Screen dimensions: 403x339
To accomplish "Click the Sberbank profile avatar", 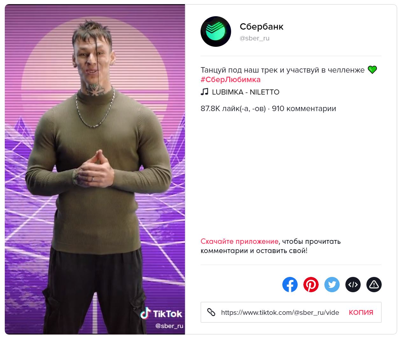I will point(216,32).
